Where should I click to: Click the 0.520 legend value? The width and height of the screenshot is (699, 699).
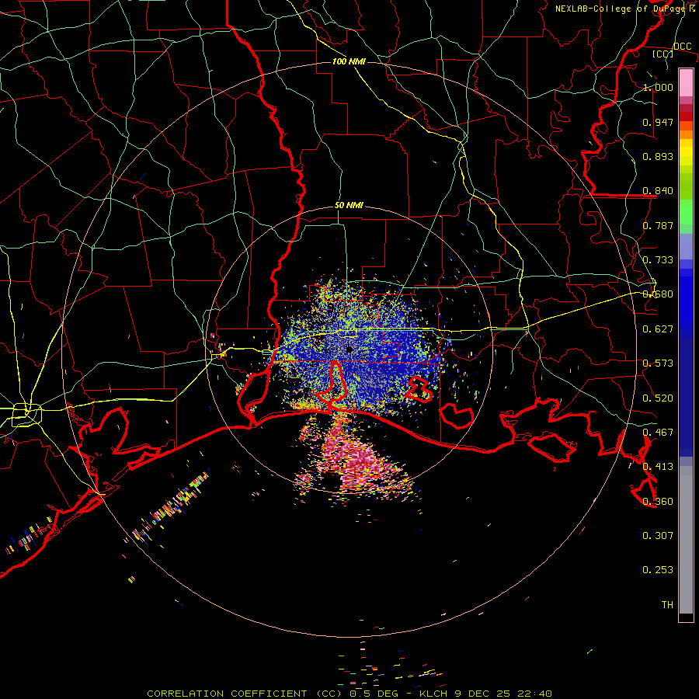pyautogui.click(x=658, y=398)
